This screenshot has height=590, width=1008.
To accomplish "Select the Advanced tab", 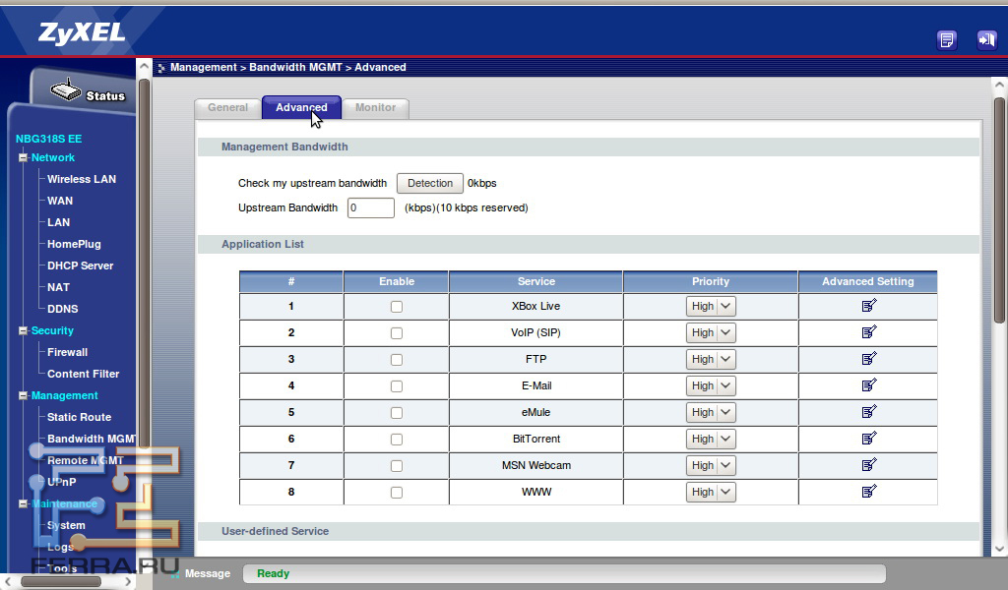I will click(x=301, y=108).
